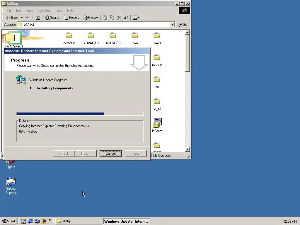Click the Copying Internet Explorer Browsing Enhancements text
The width and height of the screenshot is (300, 225).
point(55,126)
